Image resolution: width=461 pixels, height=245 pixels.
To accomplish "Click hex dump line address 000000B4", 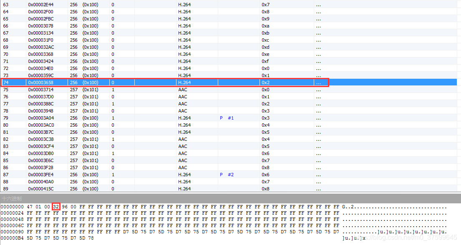I will click(x=12, y=238).
